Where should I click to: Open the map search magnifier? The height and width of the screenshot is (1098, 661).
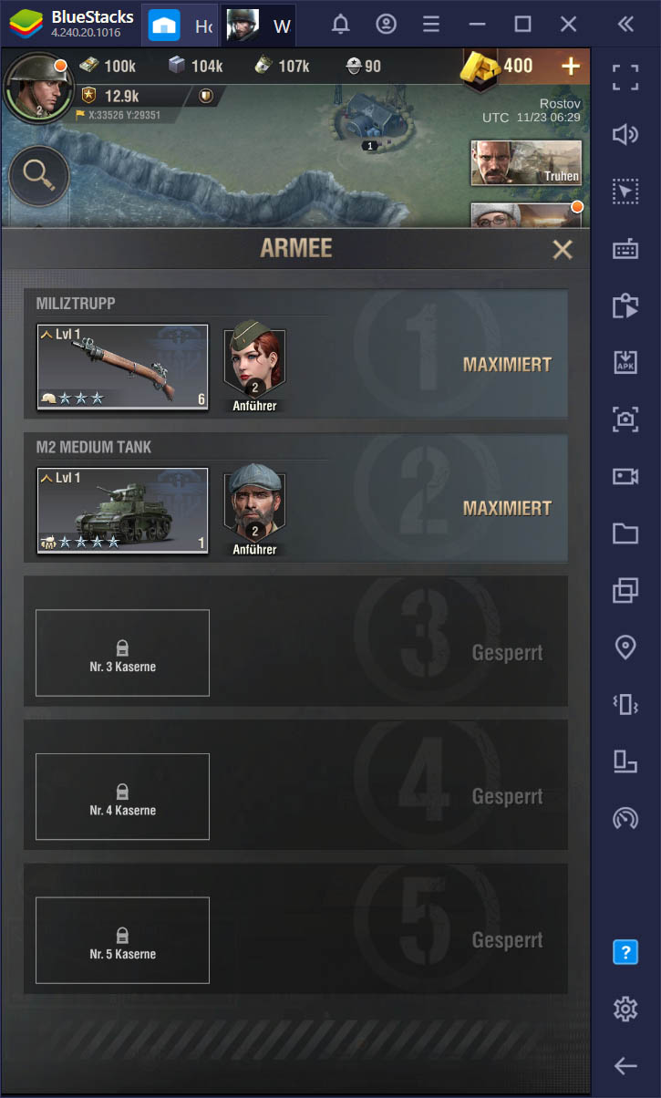click(39, 176)
